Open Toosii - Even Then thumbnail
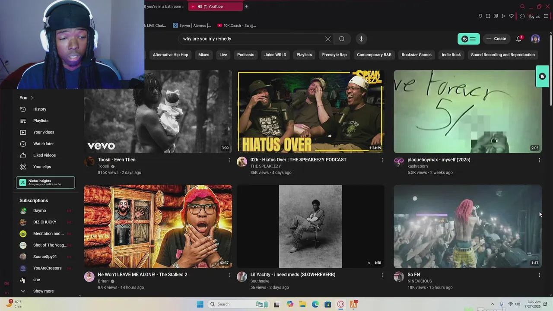Image resolution: width=553 pixels, height=311 pixels. coord(158,111)
